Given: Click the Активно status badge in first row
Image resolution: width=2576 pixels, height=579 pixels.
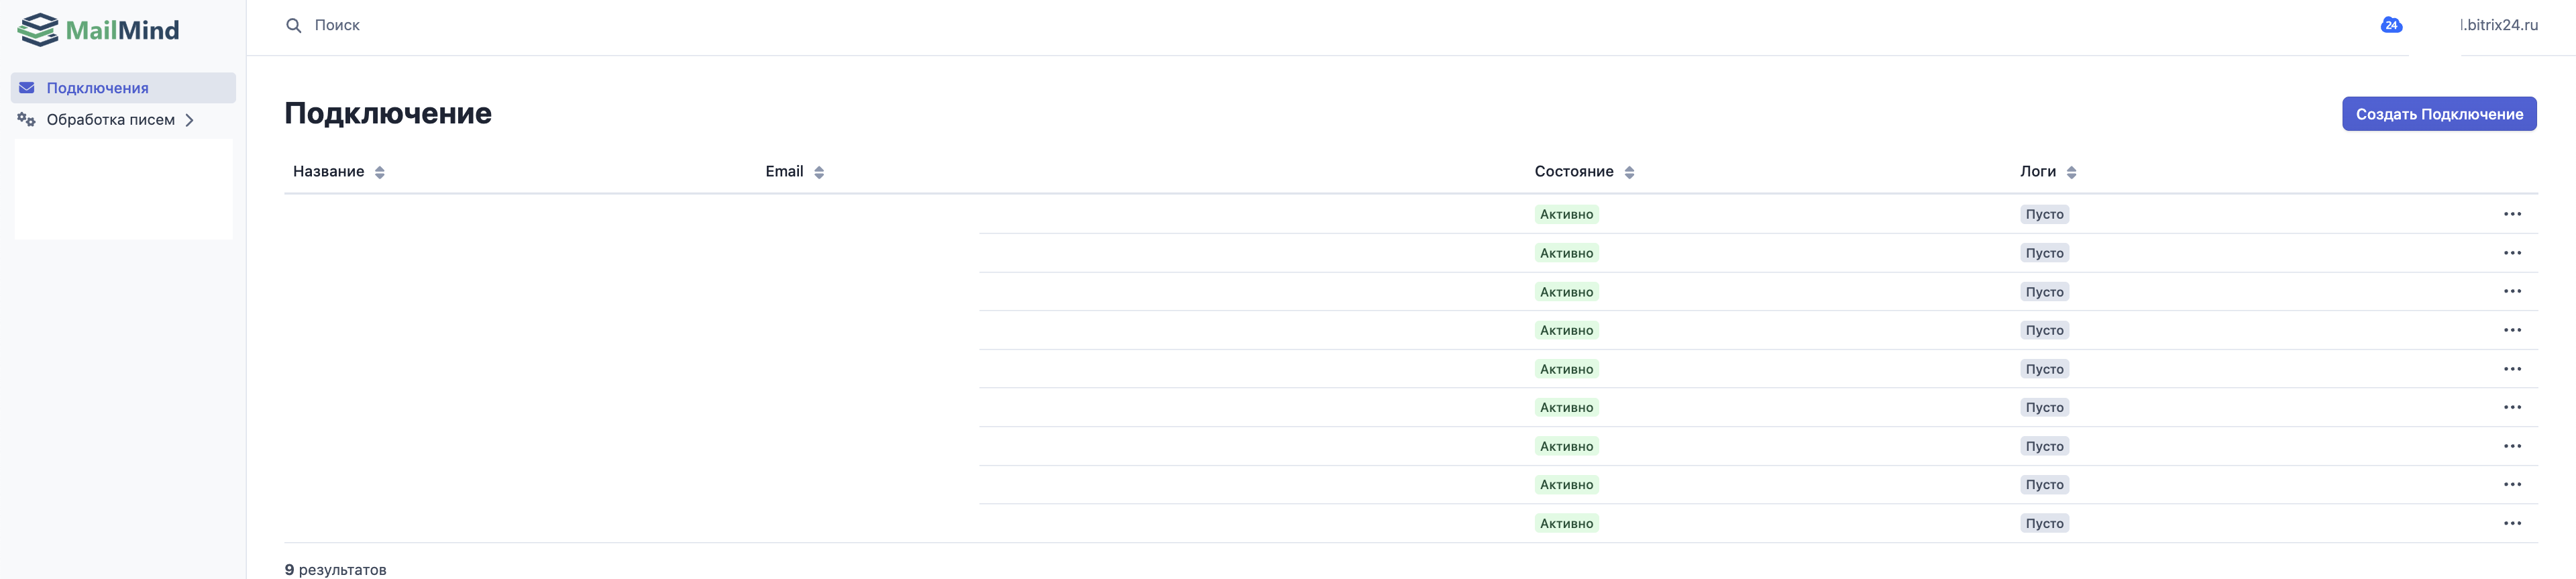Looking at the screenshot, I should [1566, 214].
